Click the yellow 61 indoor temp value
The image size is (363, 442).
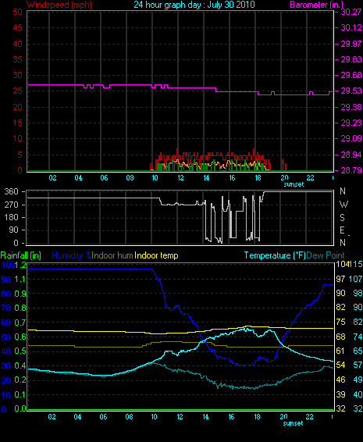click(x=340, y=351)
